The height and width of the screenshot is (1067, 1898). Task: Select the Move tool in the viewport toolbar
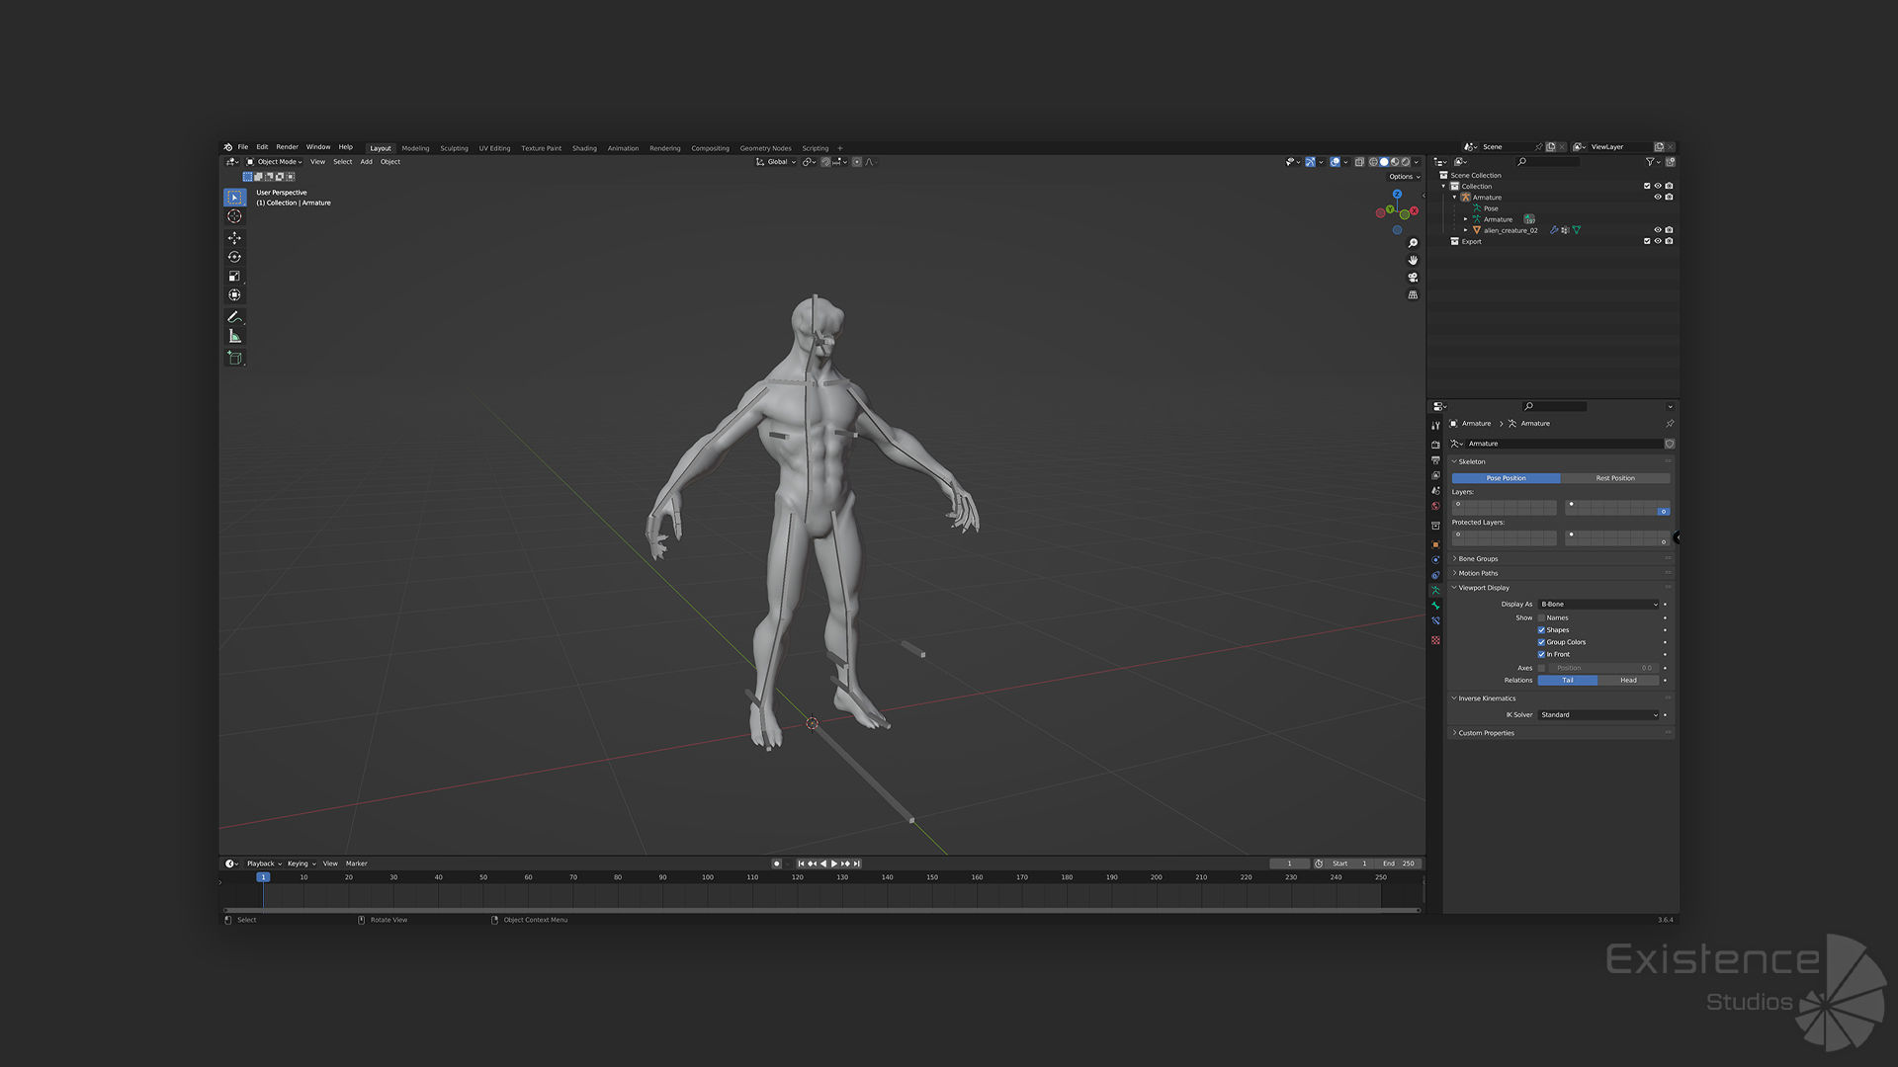tap(235, 238)
